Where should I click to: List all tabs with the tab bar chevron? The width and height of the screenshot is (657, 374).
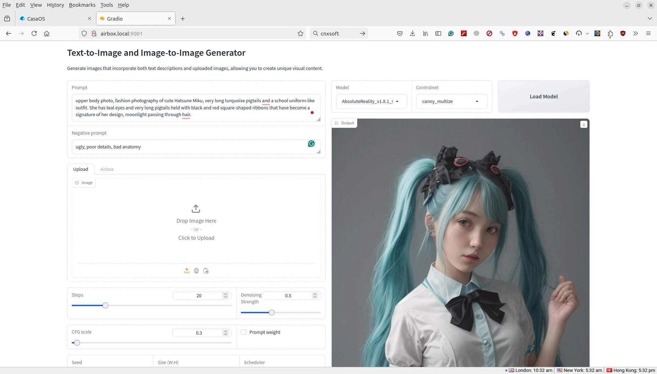pyautogui.click(x=650, y=18)
